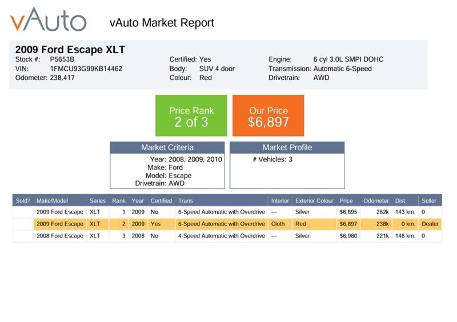This screenshot has height=322, width=457.
Task: Click 4-Speed Automatic with Overdrive cell
Action: 222,236
